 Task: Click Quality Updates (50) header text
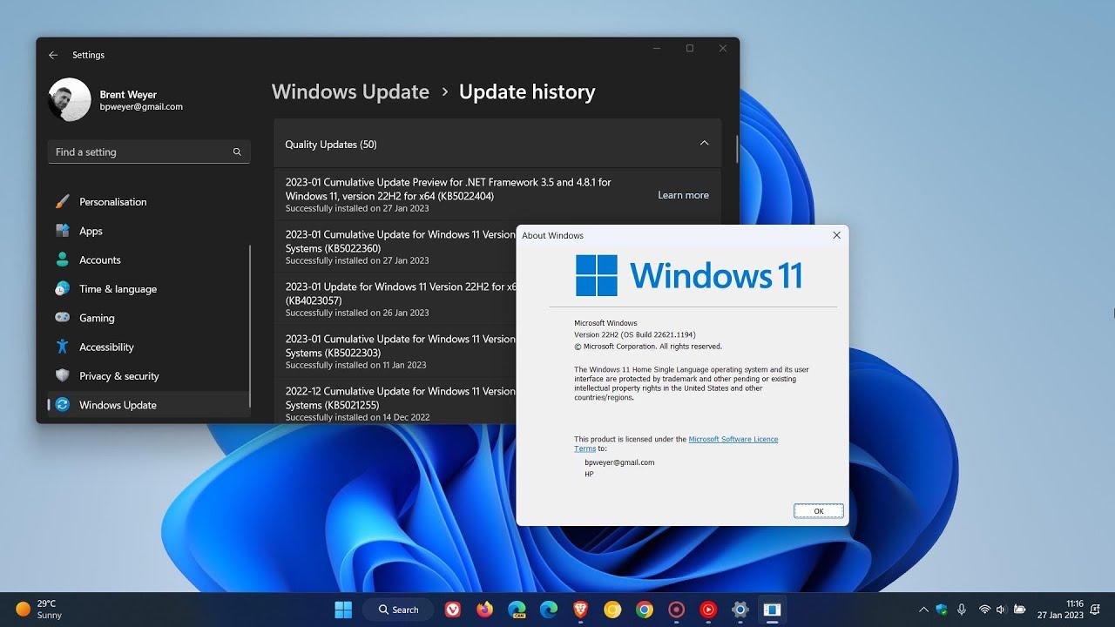[x=331, y=145]
